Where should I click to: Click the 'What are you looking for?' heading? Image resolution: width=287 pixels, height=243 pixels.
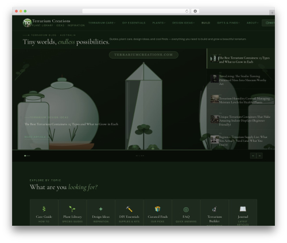click(x=64, y=187)
